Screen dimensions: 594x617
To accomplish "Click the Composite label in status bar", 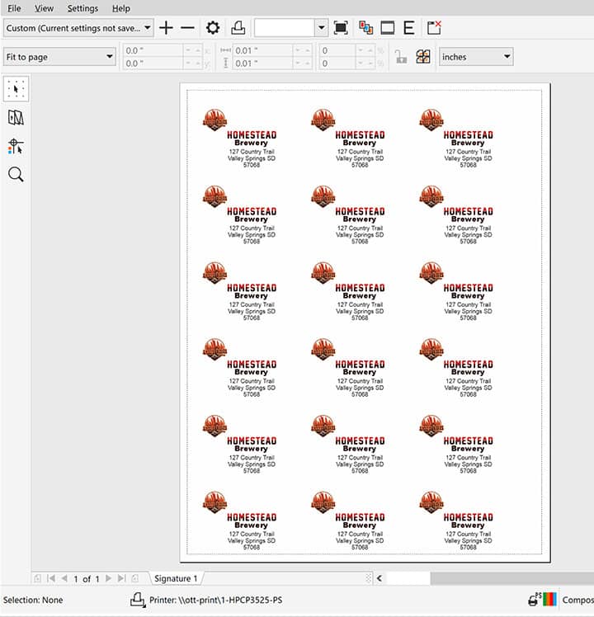I will (x=577, y=600).
